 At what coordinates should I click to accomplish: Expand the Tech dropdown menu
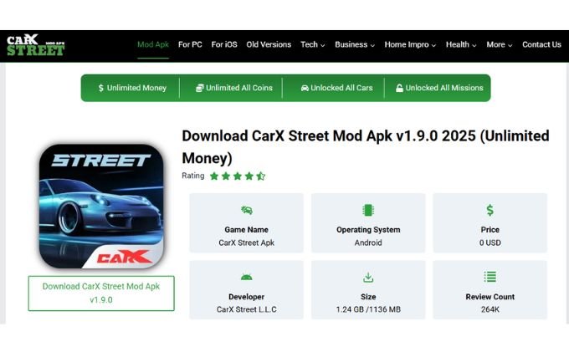314,45
